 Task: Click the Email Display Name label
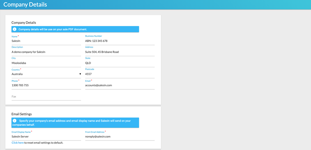pyautogui.click(x=21, y=132)
